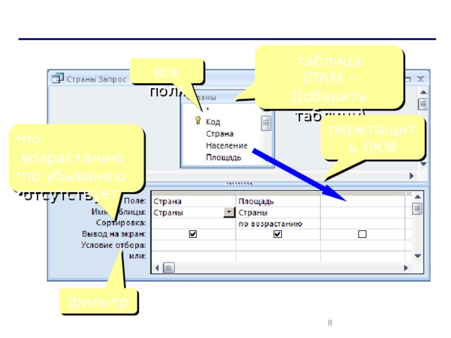Select the asterisk all-fields row
The image size is (451, 338).
[207, 110]
